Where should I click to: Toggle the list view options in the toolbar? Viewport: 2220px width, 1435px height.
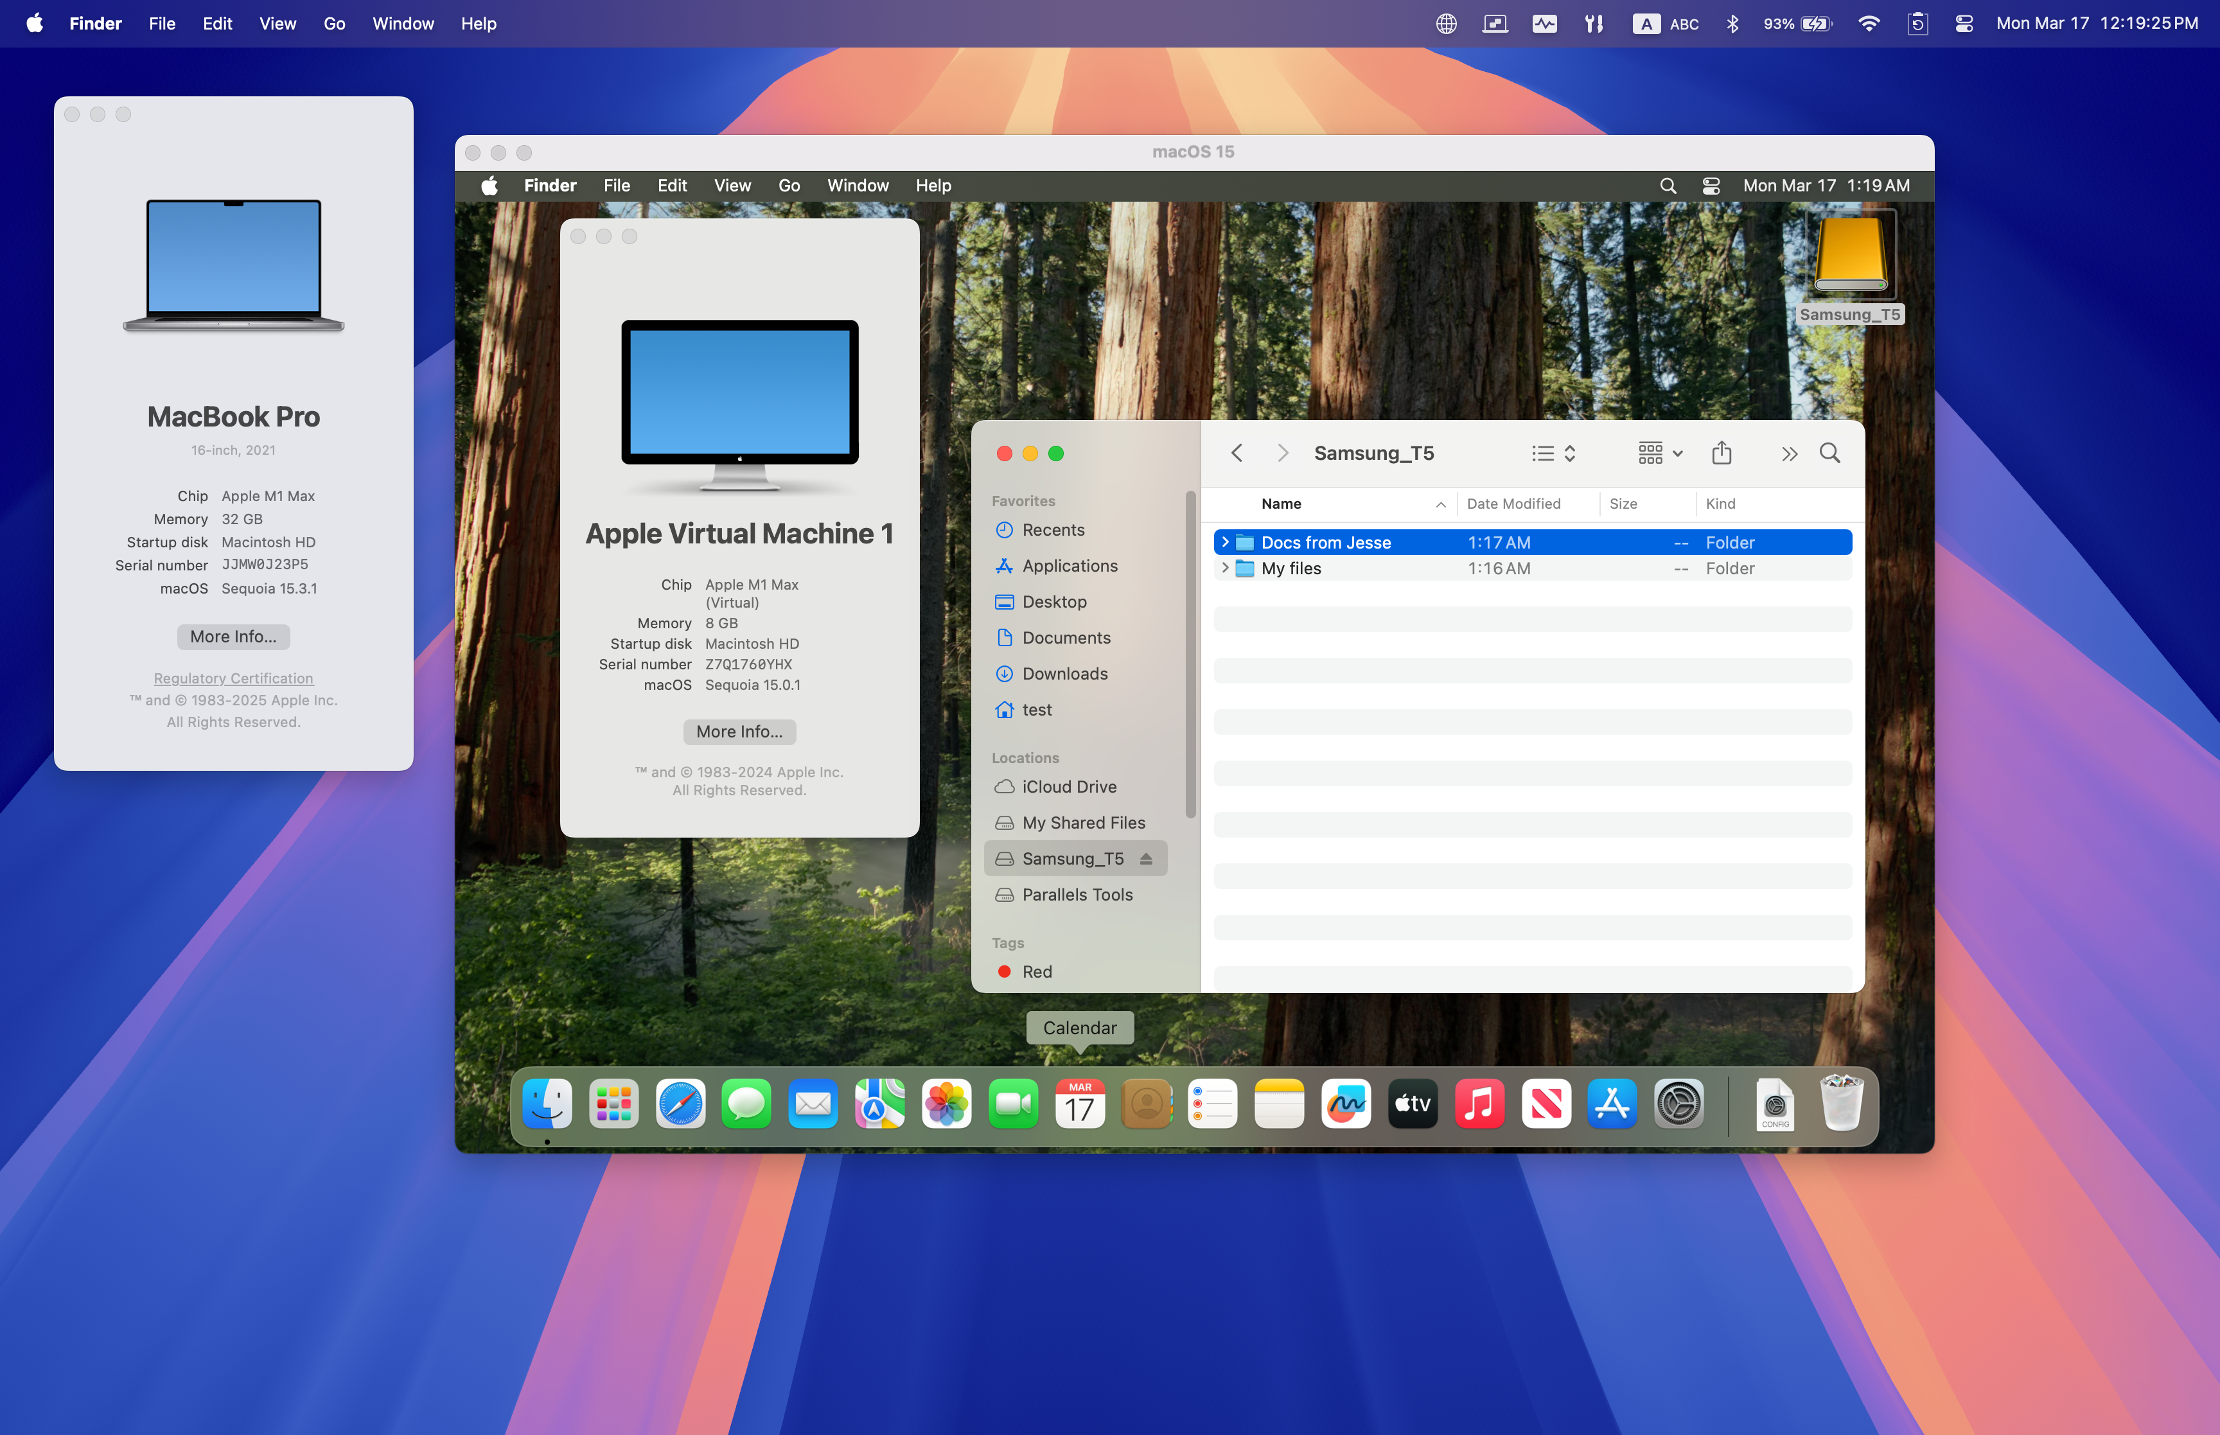tap(1552, 453)
